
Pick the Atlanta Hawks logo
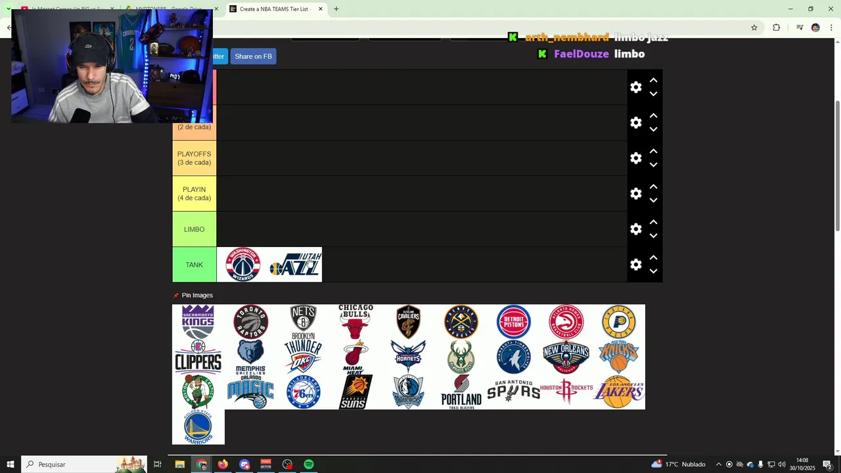tap(566, 322)
